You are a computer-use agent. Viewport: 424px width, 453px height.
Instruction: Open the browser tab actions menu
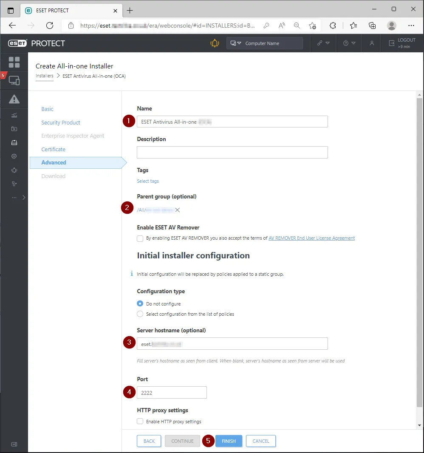click(11, 11)
